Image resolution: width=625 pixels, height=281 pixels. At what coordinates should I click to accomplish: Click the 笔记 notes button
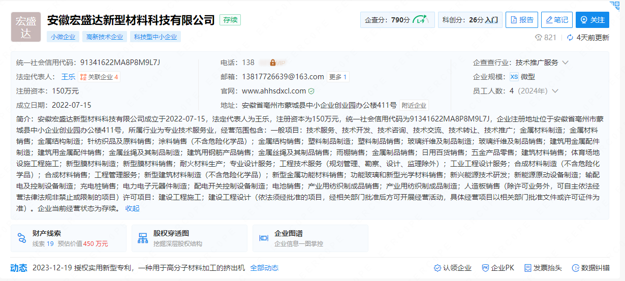pyautogui.click(x=556, y=20)
